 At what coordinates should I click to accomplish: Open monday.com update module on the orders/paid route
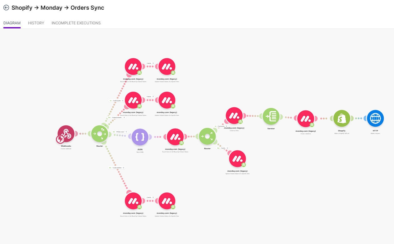coord(167,66)
